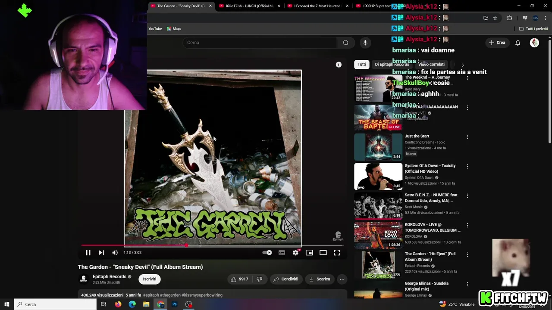
Task: Open options for George Ellinas Suadela
Action: pos(467,284)
